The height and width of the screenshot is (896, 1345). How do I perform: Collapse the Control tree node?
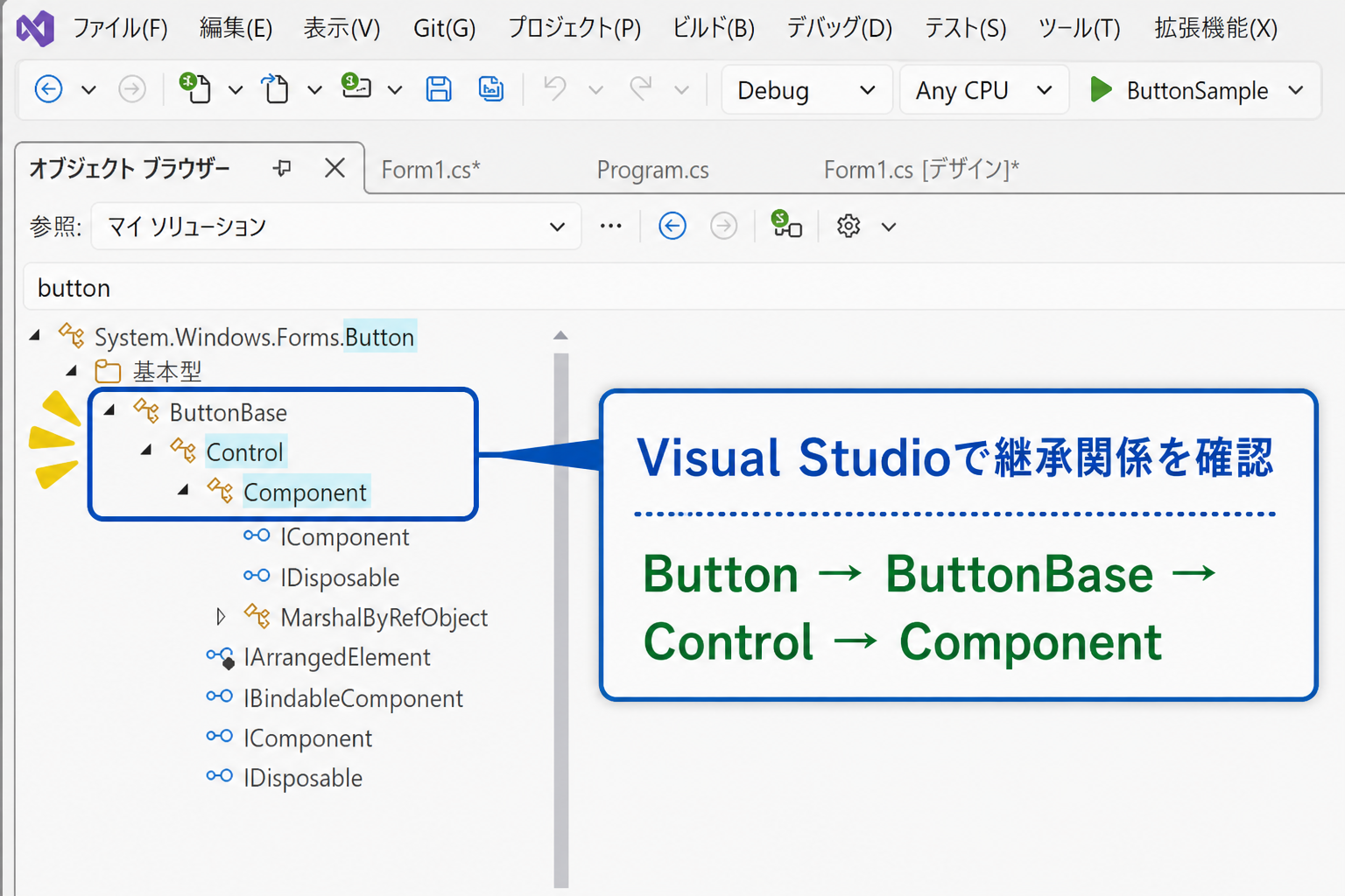point(146,450)
